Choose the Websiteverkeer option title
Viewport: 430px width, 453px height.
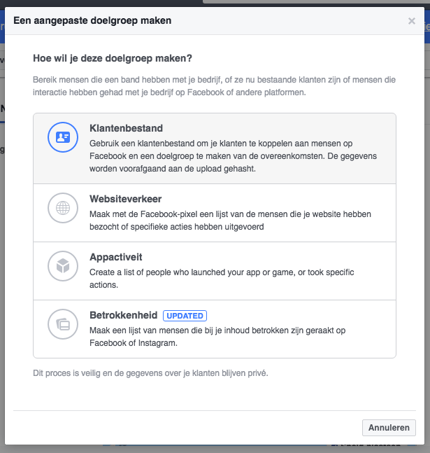[125, 200]
